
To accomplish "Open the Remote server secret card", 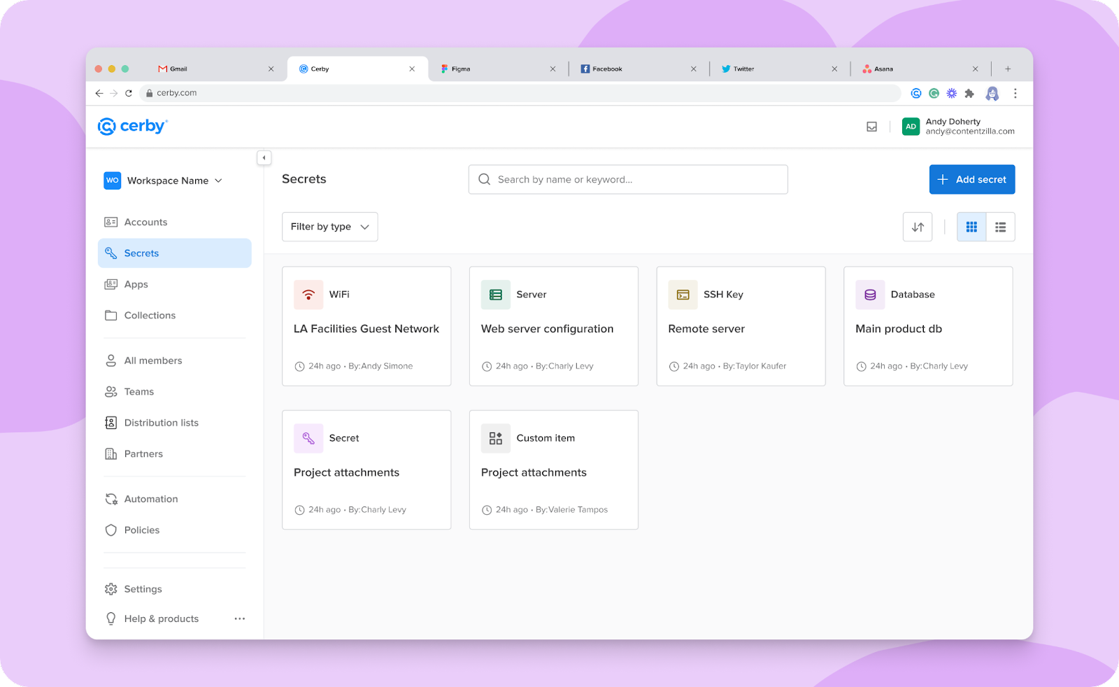I will 741,326.
